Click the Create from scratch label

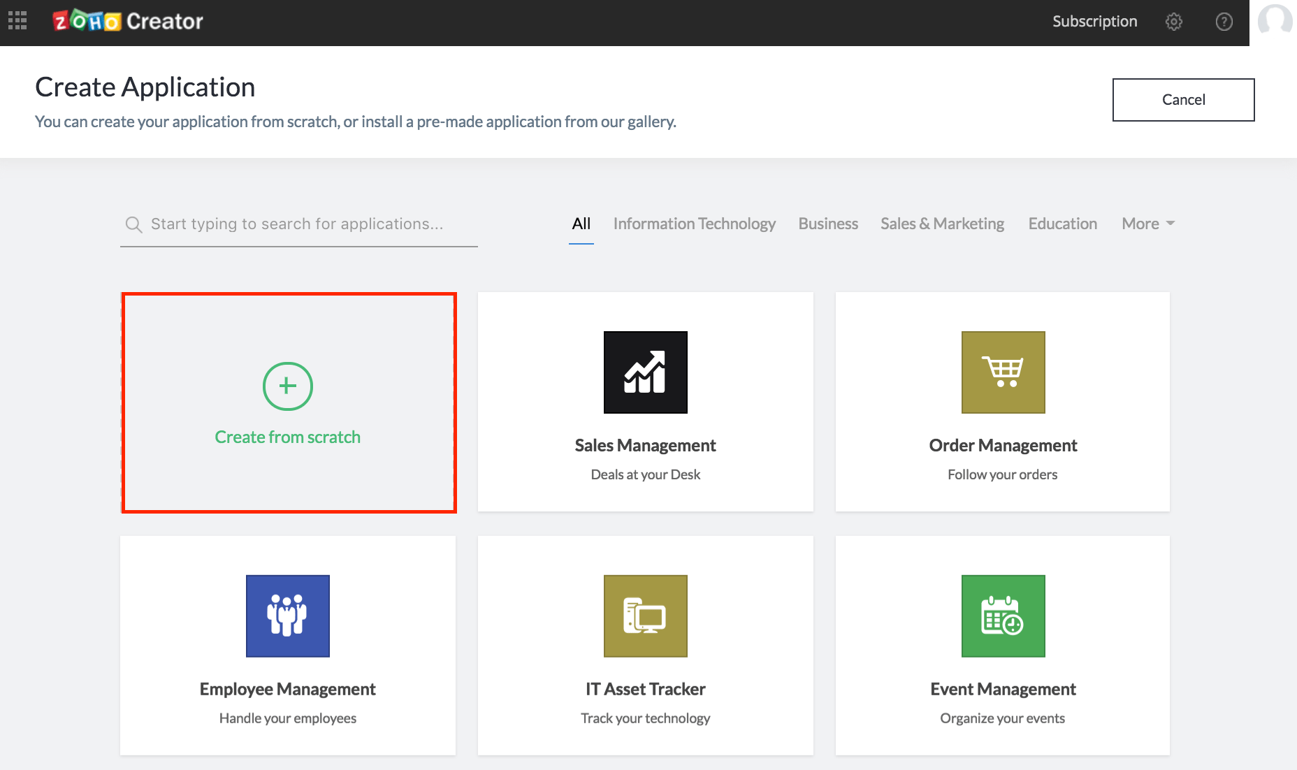point(288,437)
